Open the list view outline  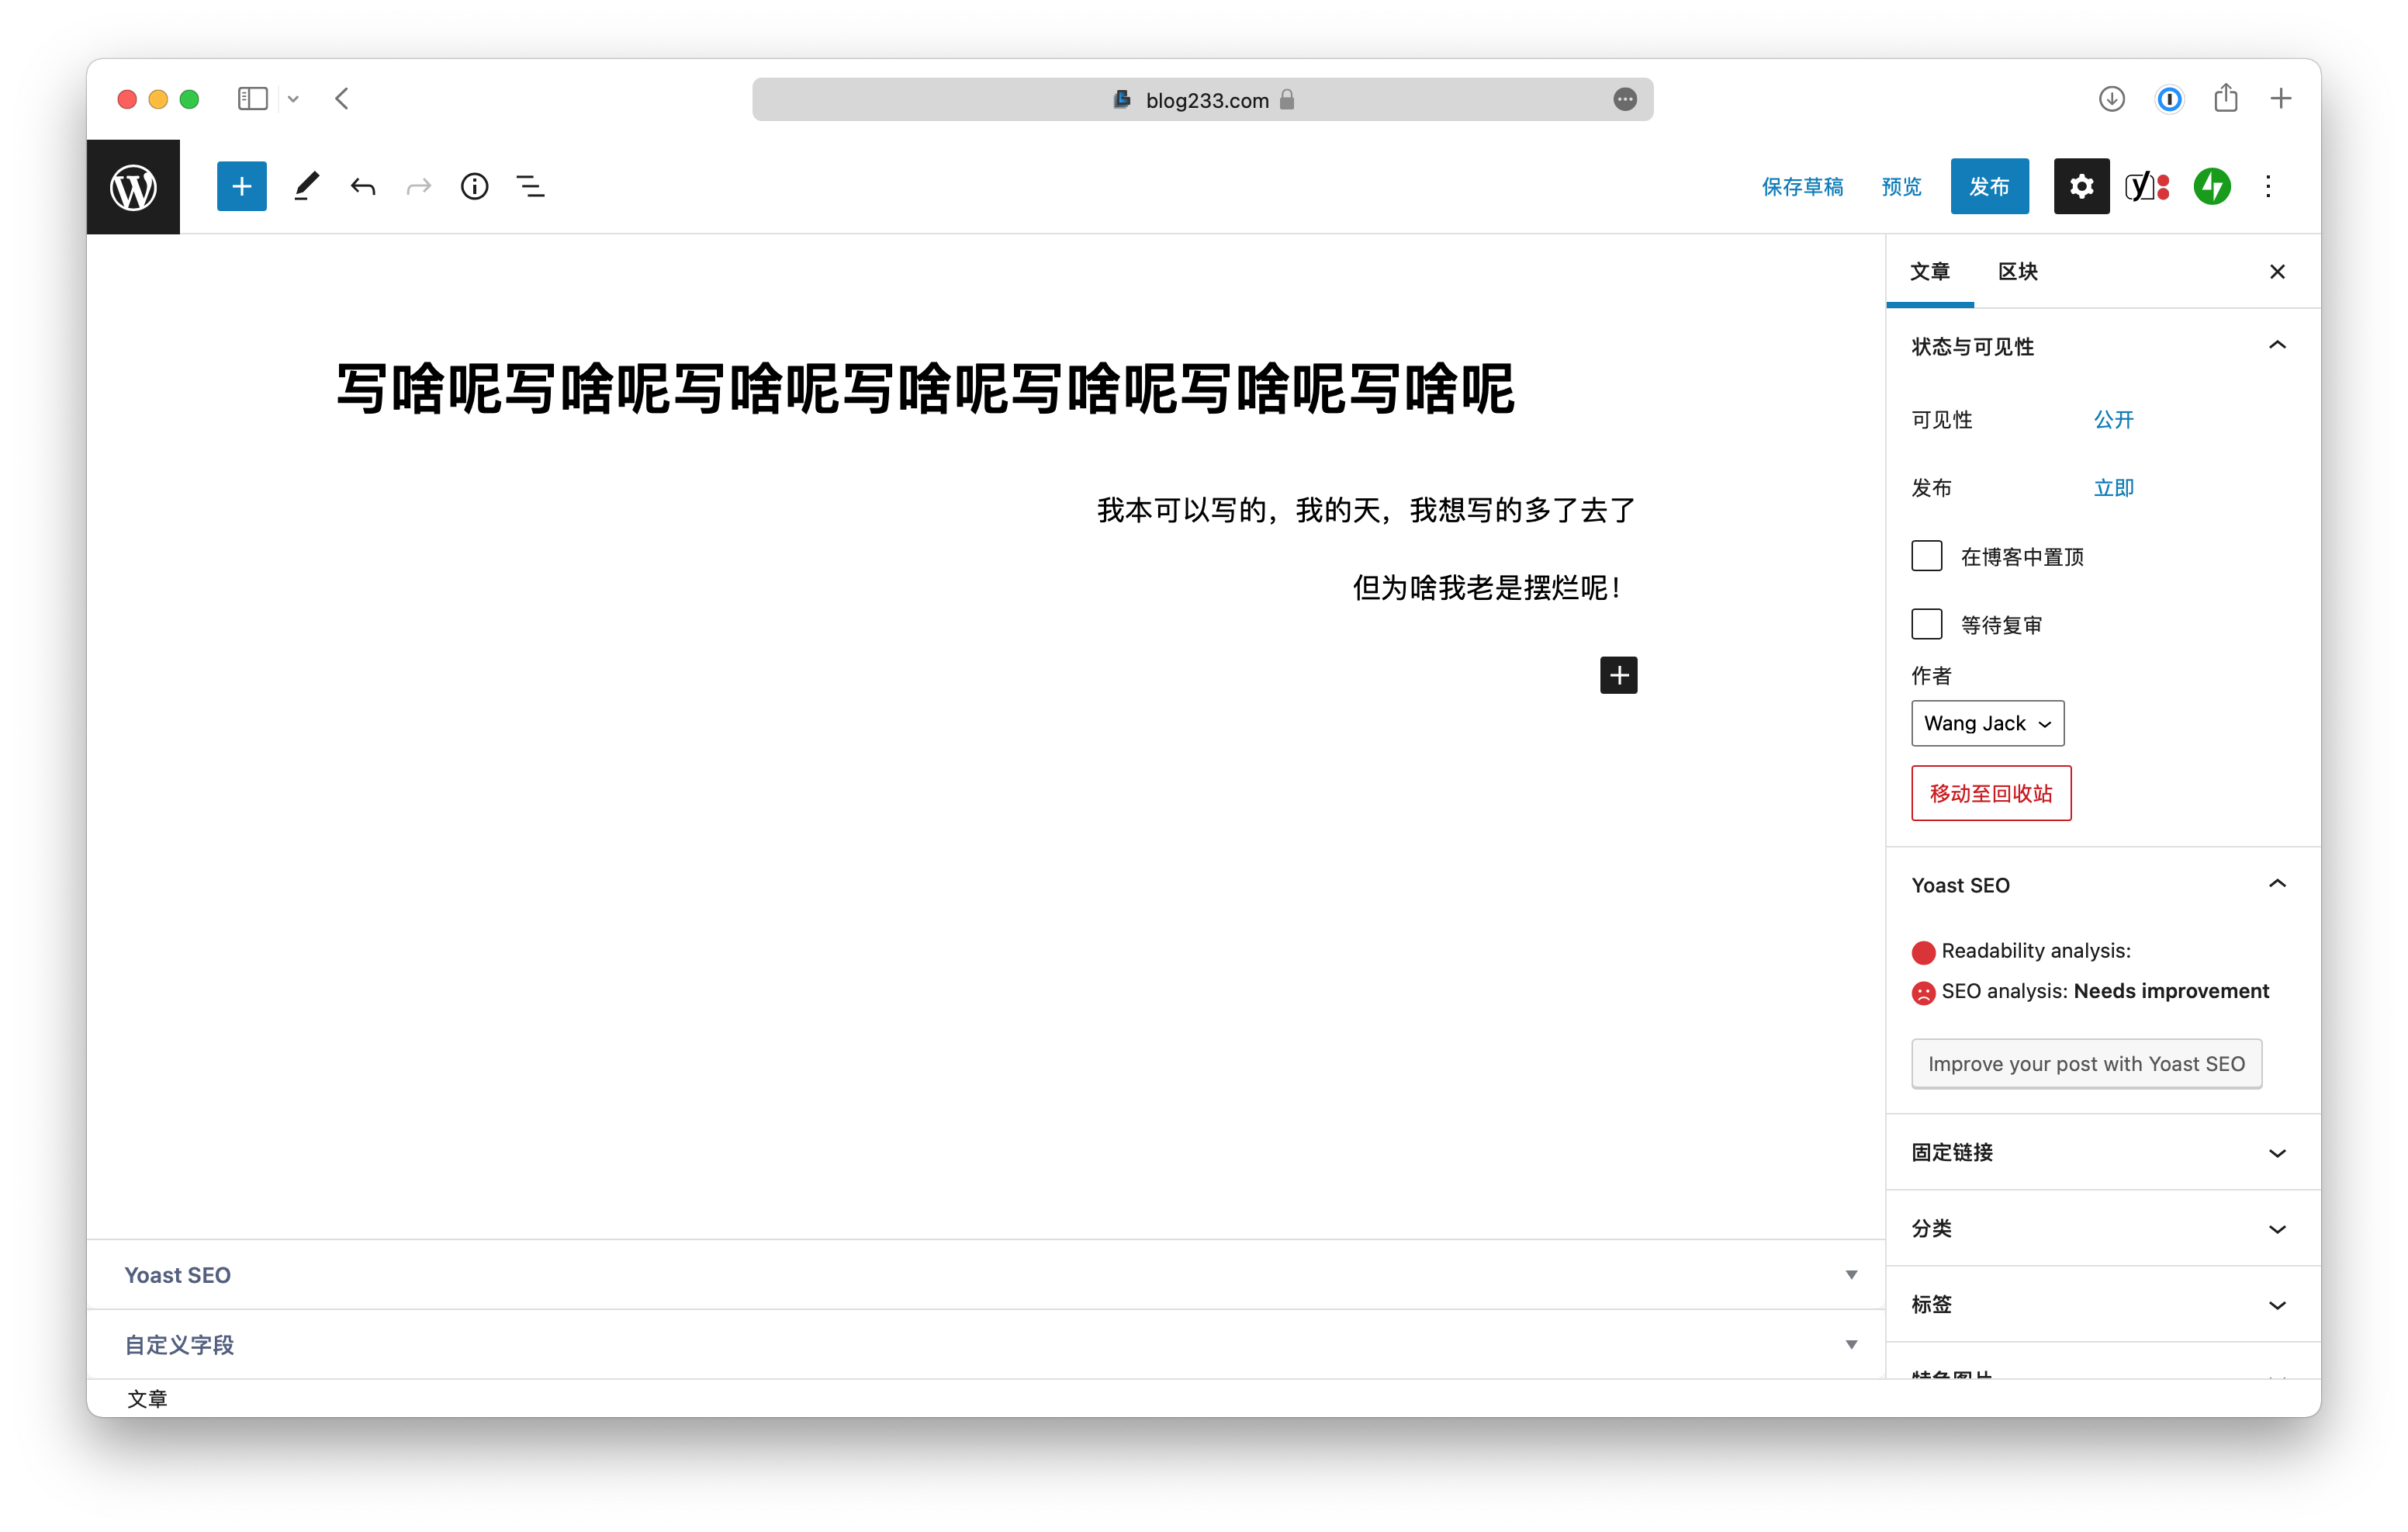(x=531, y=186)
